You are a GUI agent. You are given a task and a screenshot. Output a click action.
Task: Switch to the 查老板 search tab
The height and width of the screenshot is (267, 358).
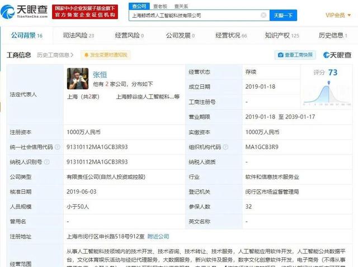pos(161,6)
